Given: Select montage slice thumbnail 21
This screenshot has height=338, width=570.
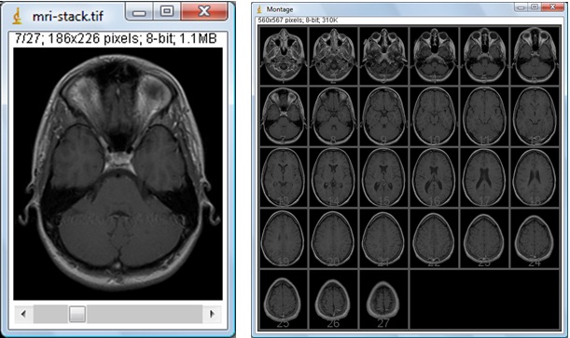Looking at the screenshot, I should click(384, 238).
